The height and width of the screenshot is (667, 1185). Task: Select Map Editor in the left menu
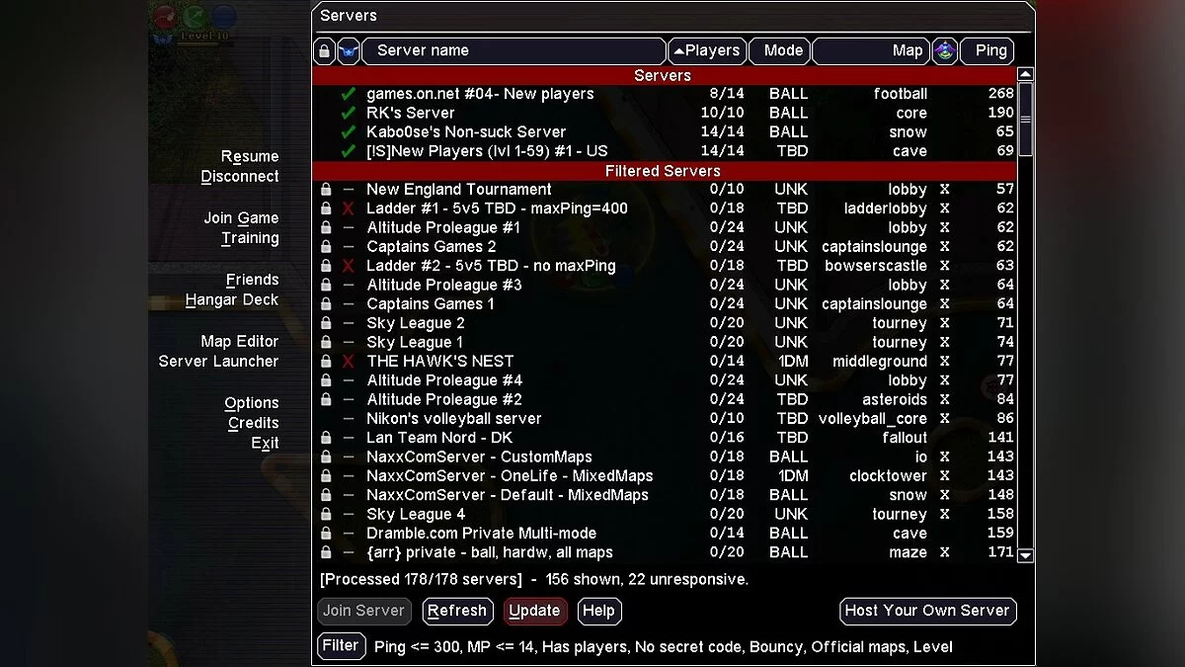[x=239, y=342]
